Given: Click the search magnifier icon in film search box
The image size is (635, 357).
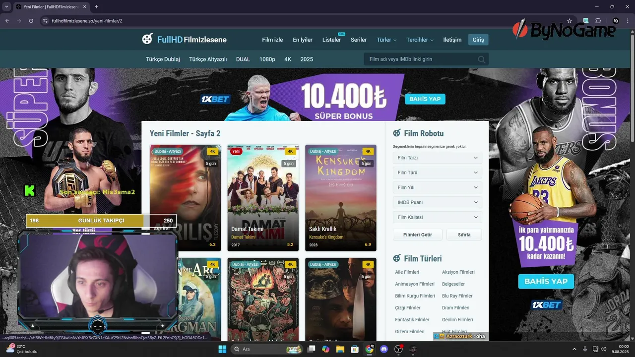Looking at the screenshot, I should (481, 59).
